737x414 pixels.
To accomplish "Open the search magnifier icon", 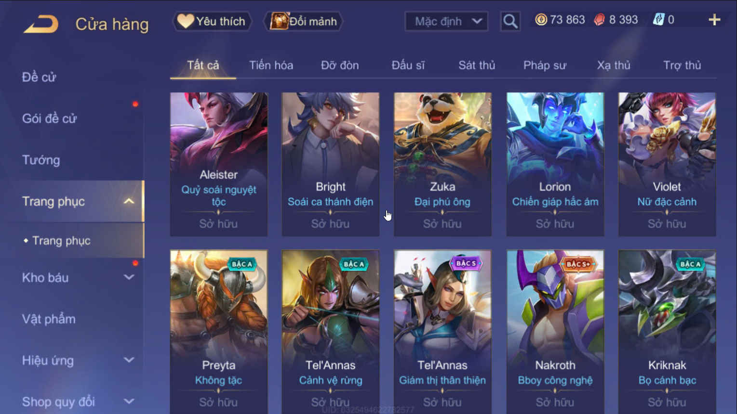I will (510, 21).
